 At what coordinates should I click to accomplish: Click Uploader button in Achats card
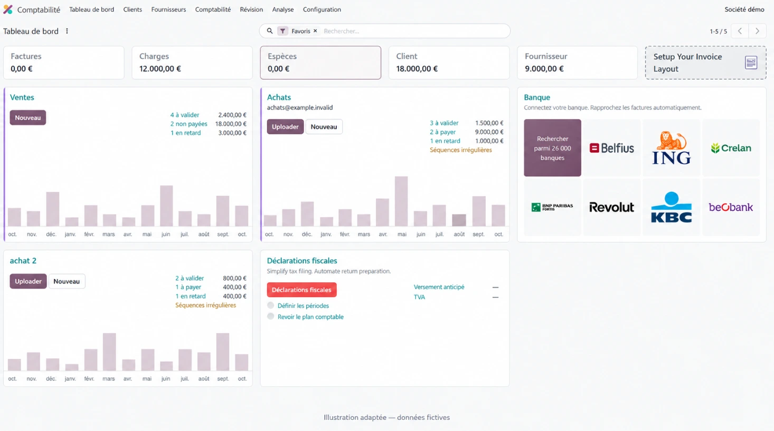pos(285,127)
